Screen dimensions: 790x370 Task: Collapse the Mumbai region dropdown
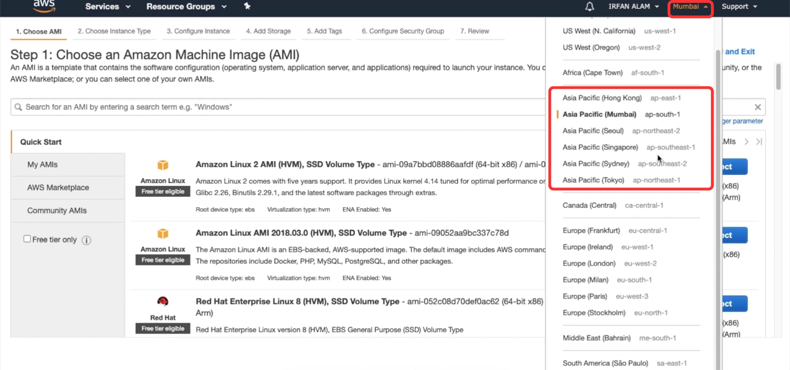[x=690, y=7]
